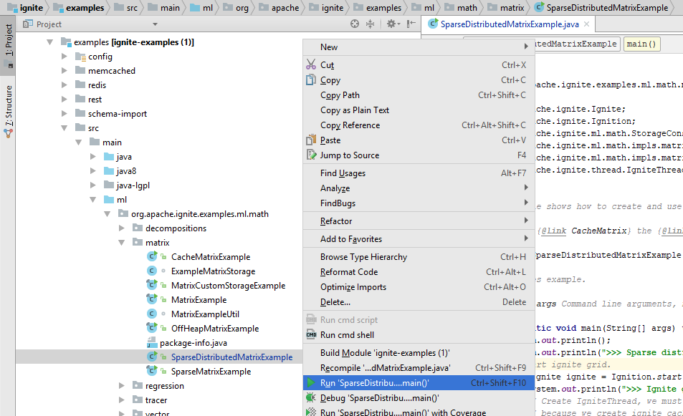683x416 pixels.
Task: Click the Debug bug icon
Action: pos(311,397)
